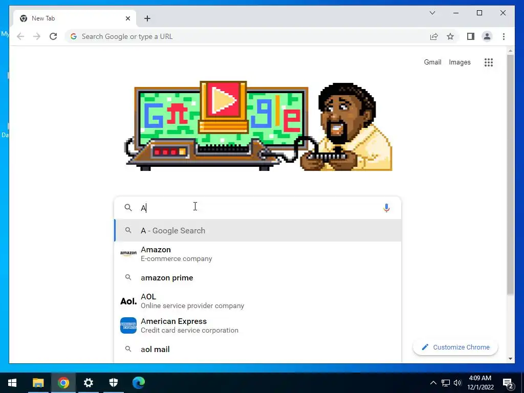Open the Windows Start menu
This screenshot has height=393, width=524.
pos(12,383)
